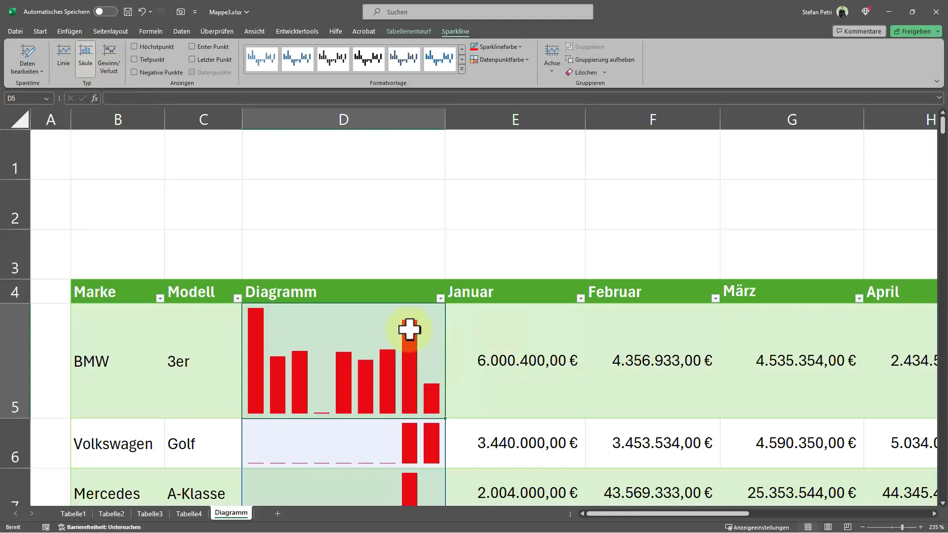Click the Freigeben button
Screen dimensions: 948x533
tap(916, 31)
